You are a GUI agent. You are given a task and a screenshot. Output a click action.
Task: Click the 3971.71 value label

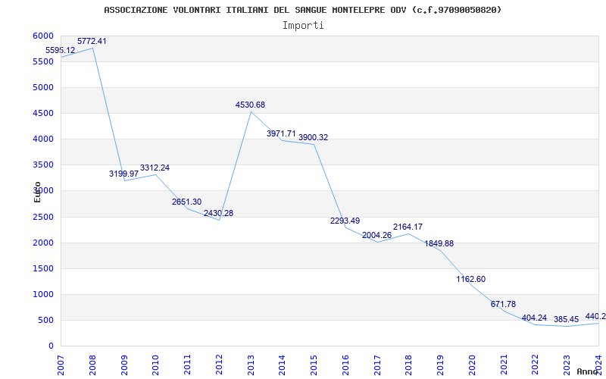(281, 134)
